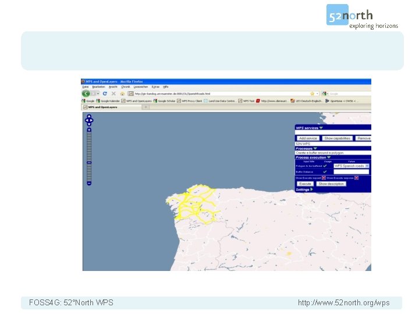Screen dimensions: 419x314
Task: Expand the Settings section
Action: click(x=311, y=190)
